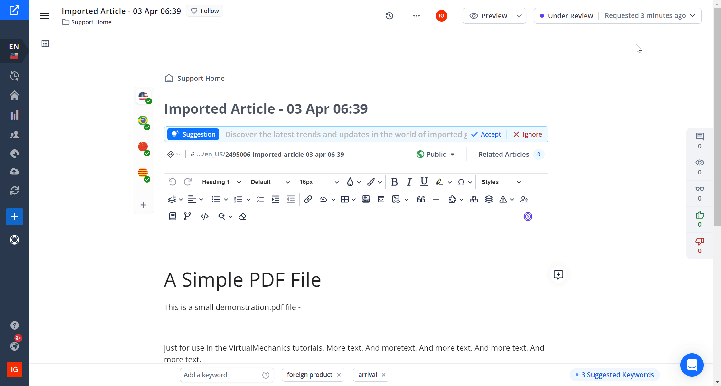Click the Insert Table icon
Image resolution: width=721 pixels, height=386 pixels.
coord(344,200)
